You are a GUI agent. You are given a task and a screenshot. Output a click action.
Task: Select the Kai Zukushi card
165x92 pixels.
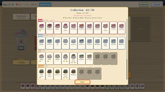pos(89,58)
